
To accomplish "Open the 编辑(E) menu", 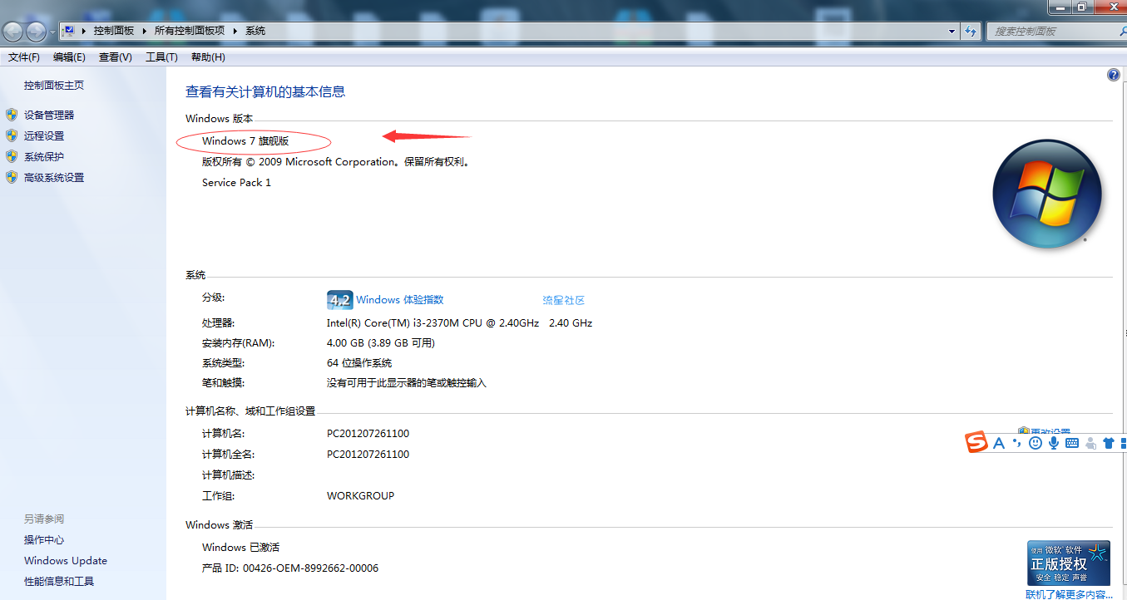I will coord(69,57).
